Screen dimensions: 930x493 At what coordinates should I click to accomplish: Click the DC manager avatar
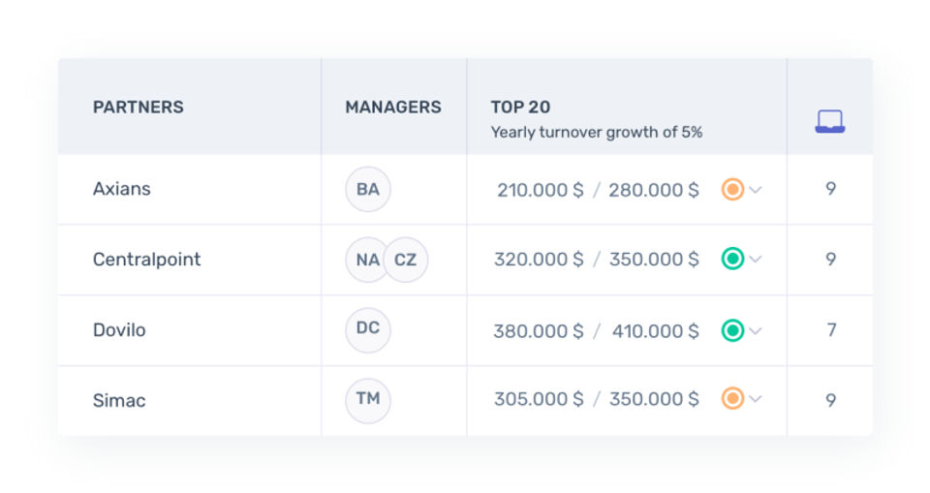coord(368,329)
